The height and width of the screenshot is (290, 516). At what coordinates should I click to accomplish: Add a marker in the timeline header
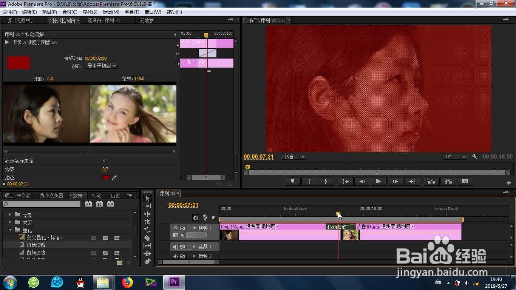tap(213, 218)
